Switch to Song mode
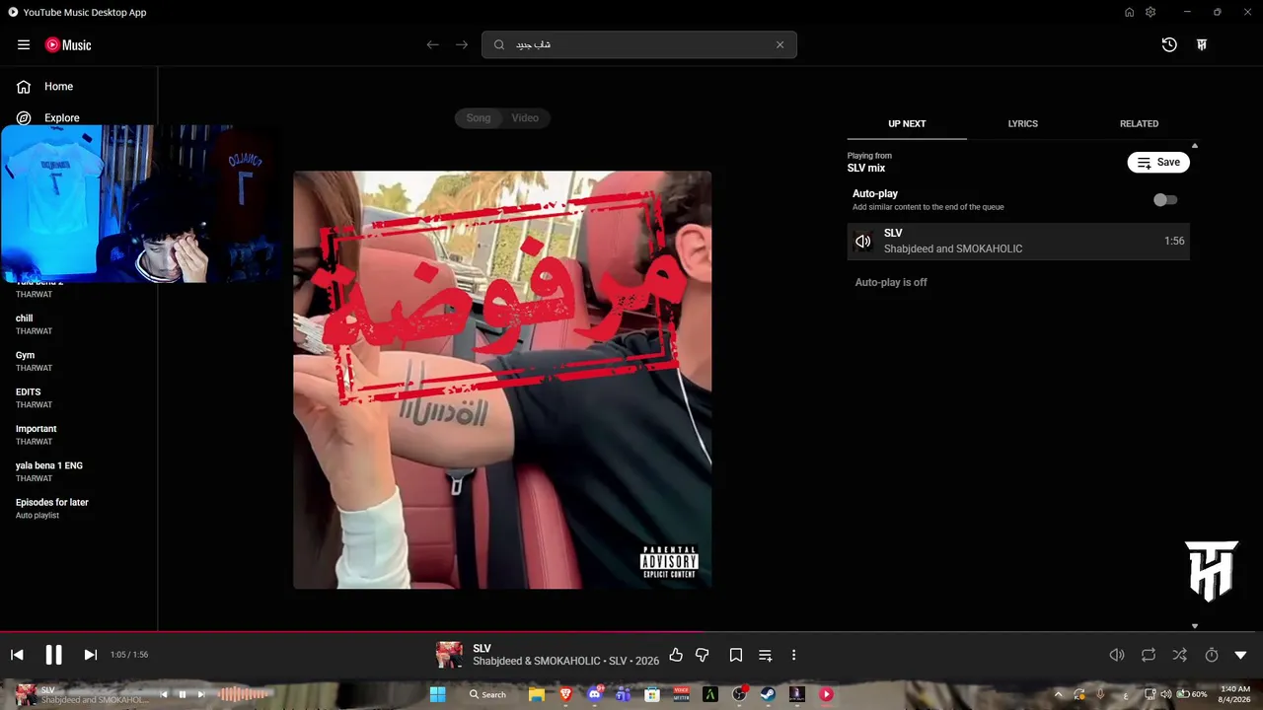The image size is (1263, 710). coord(479,118)
